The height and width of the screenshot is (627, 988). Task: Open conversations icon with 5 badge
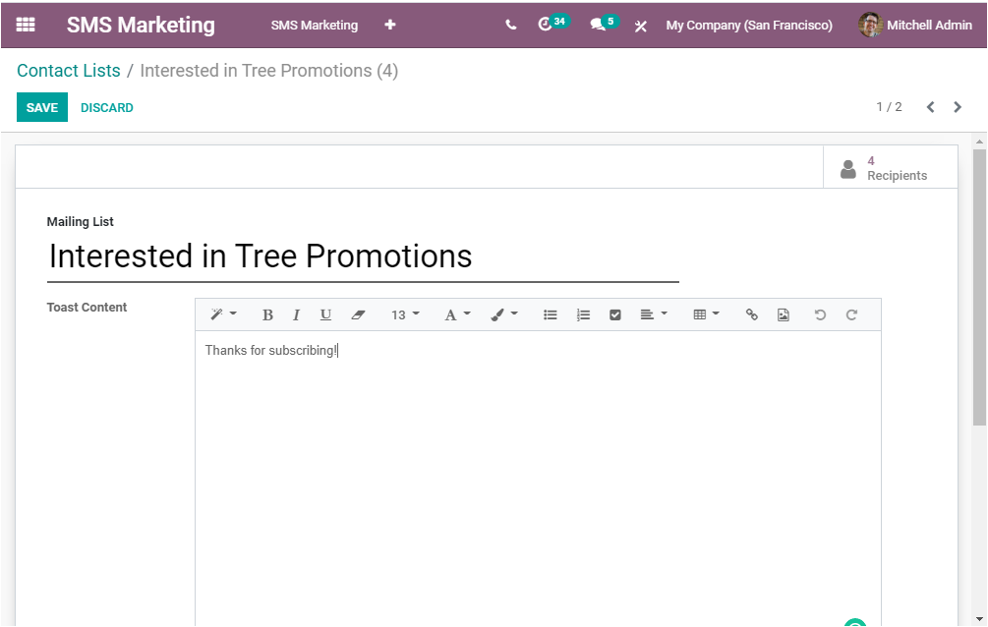click(x=599, y=25)
